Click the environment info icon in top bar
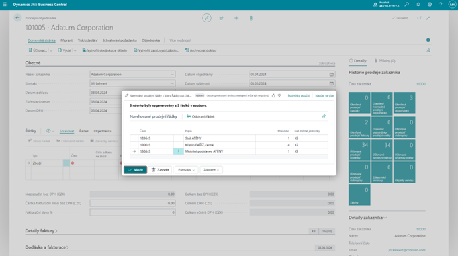This screenshot has height=256, width=458. point(375,5)
